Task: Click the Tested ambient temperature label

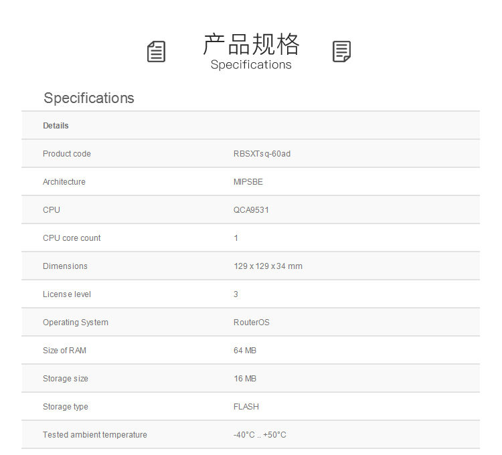Action: 95,435
